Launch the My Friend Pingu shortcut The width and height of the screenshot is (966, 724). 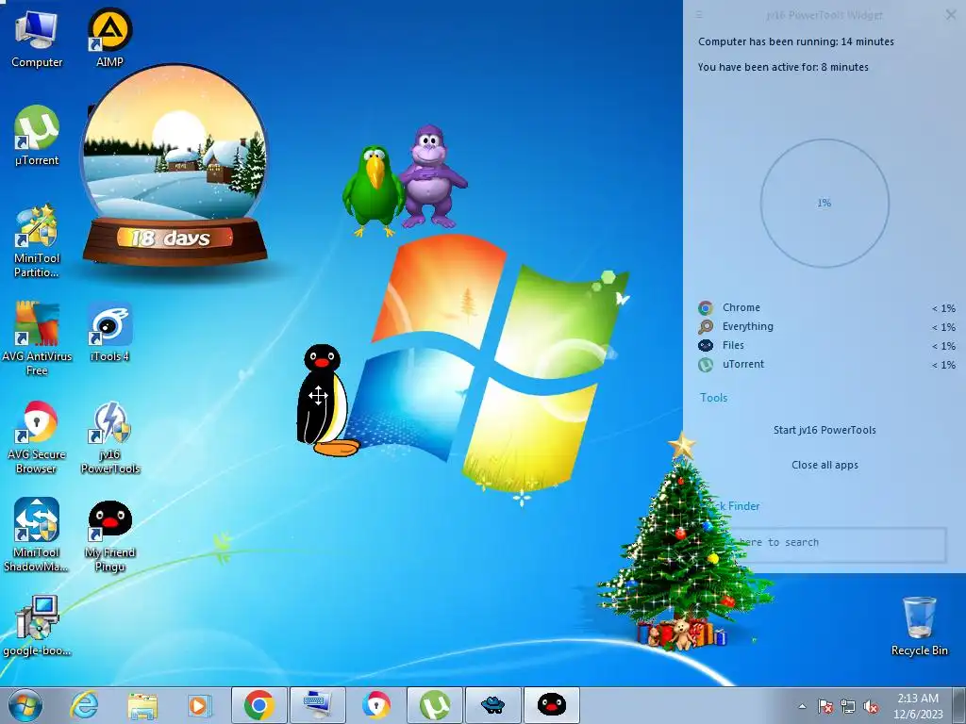(x=109, y=535)
